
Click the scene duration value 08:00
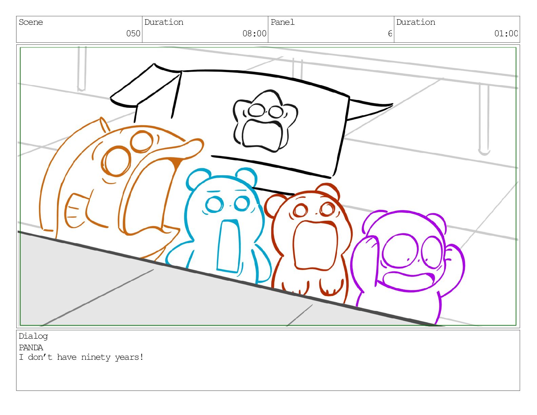tap(254, 33)
